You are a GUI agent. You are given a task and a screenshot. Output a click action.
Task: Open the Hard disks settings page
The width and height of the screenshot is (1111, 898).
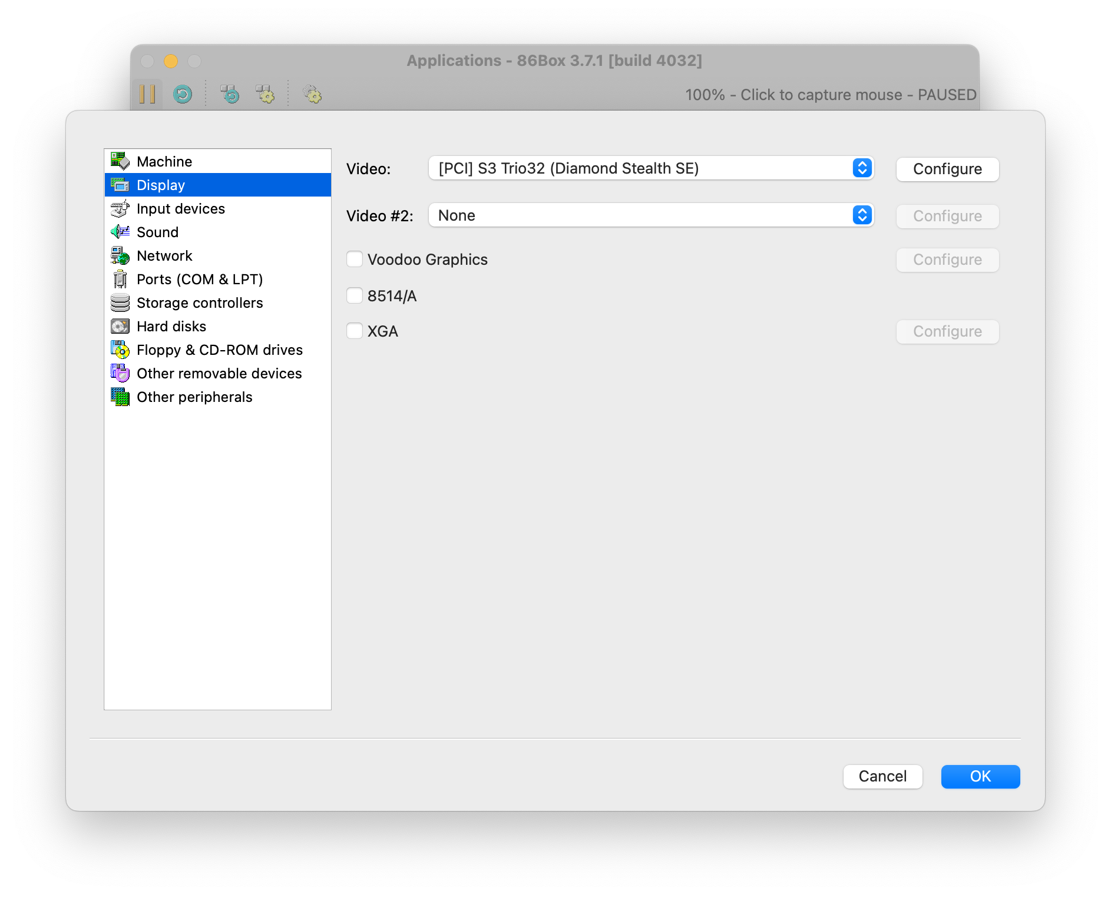click(217, 326)
